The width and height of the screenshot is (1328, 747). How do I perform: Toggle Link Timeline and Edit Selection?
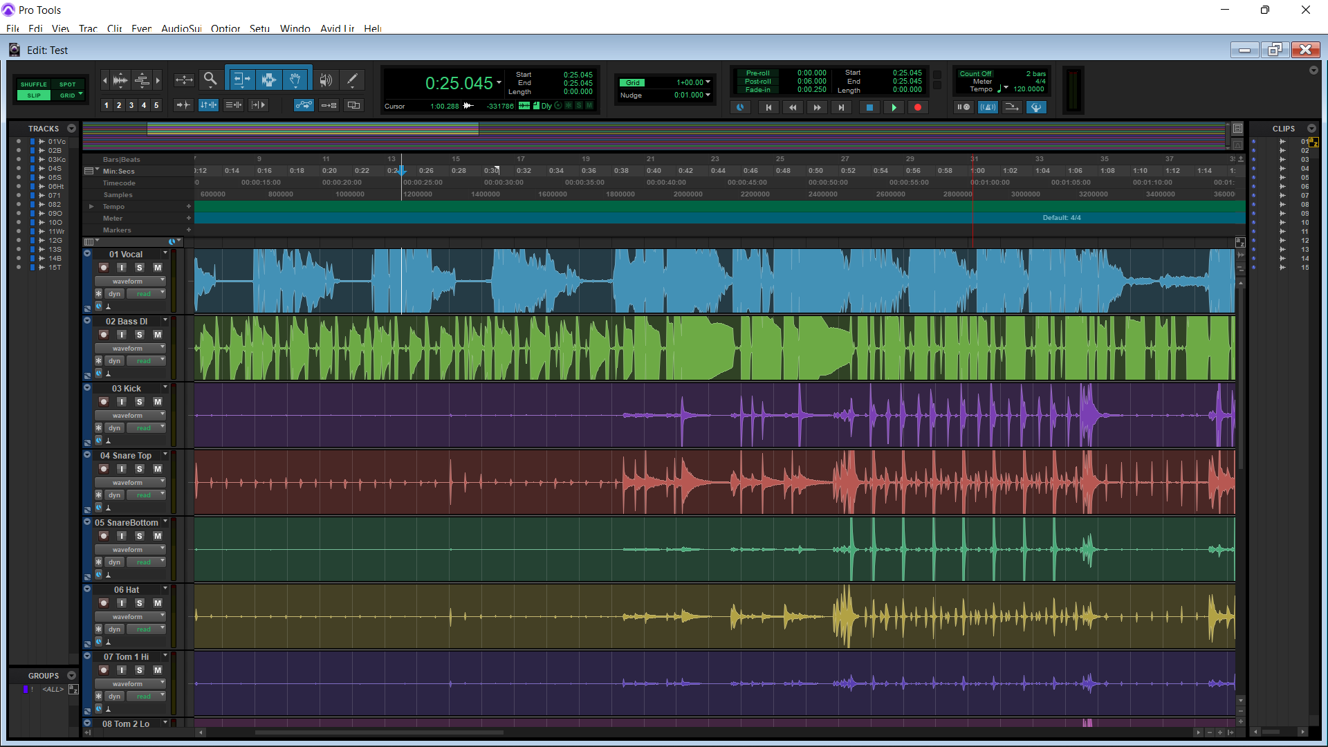click(208, 105)
